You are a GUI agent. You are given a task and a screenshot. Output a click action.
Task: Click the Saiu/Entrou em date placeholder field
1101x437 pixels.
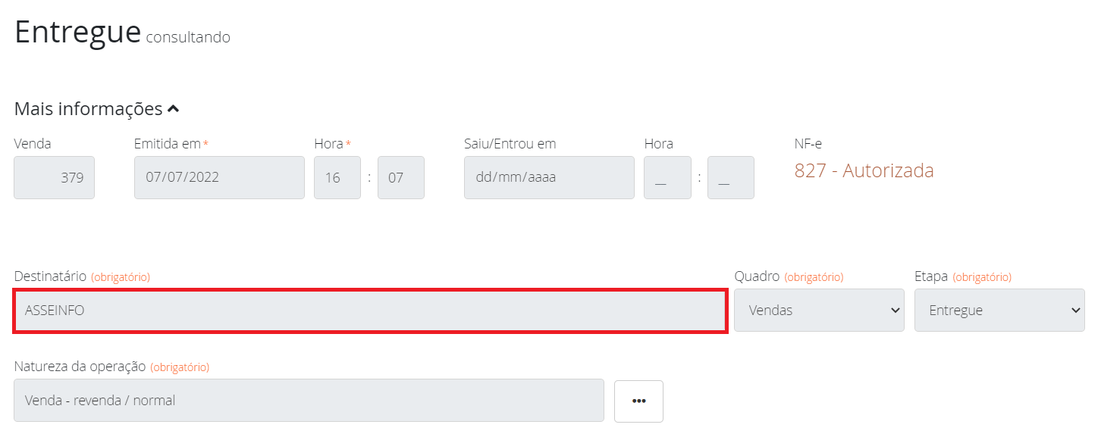[x=548, y=177]
